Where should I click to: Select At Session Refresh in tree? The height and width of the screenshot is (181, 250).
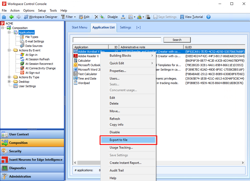(38, 59)
